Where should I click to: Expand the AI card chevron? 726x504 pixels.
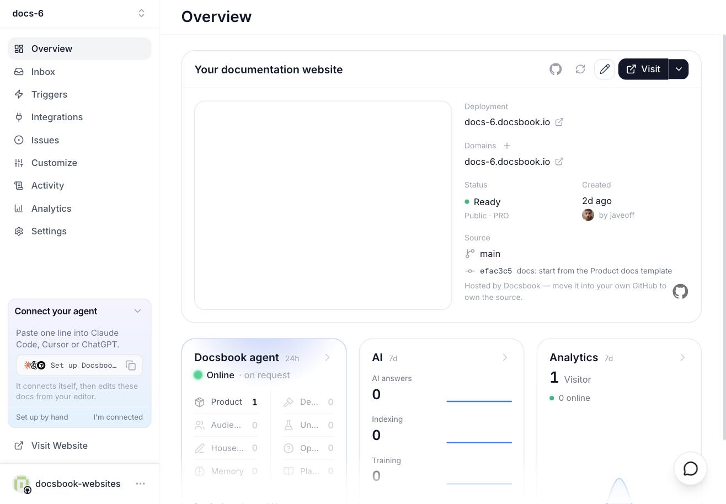point(505,357)
